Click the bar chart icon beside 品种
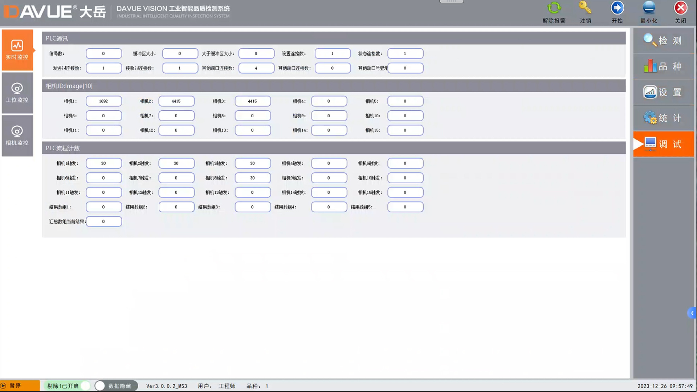The image size is (697, 392). pos(650,66)
